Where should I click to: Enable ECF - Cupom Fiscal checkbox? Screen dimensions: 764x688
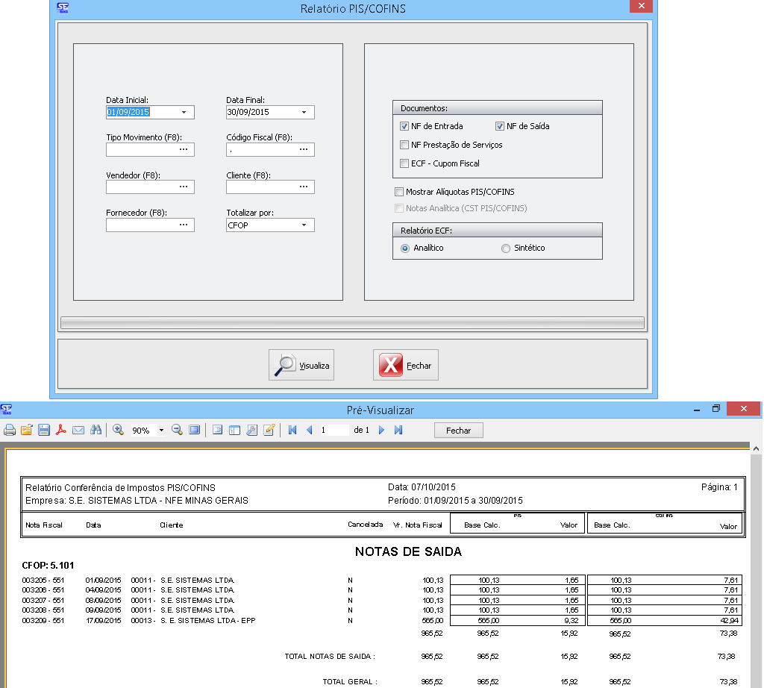coord(404,163)
